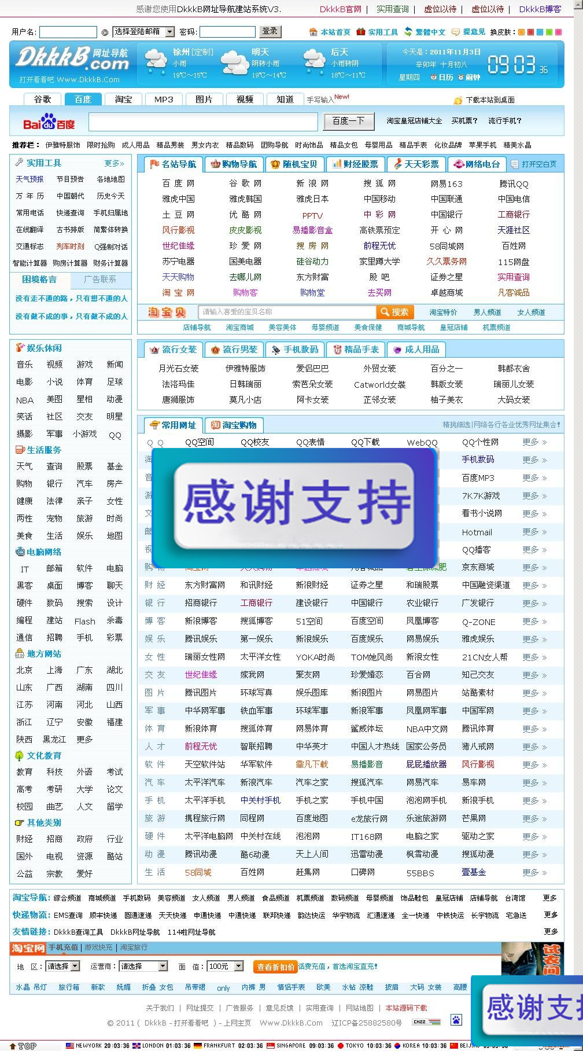Click the 闹钟 alarm clock icon
The width and height of the screenshot is (583, 1051).
(x=460, y=77)
